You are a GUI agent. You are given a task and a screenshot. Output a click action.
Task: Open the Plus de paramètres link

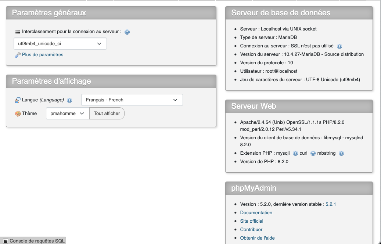43,55
